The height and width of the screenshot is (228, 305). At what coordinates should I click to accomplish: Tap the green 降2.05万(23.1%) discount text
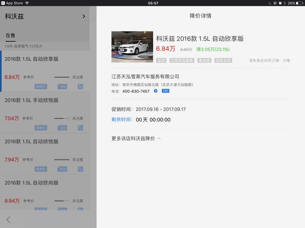click(213, 49)
